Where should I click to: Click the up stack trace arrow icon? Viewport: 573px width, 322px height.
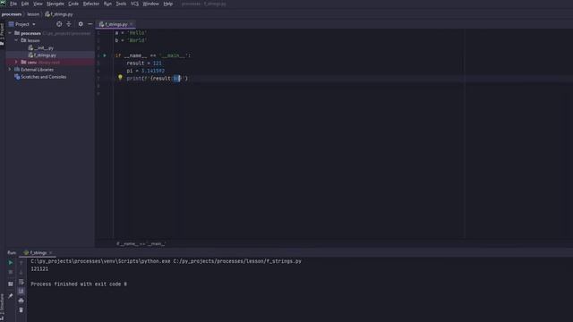coord(21,262)
